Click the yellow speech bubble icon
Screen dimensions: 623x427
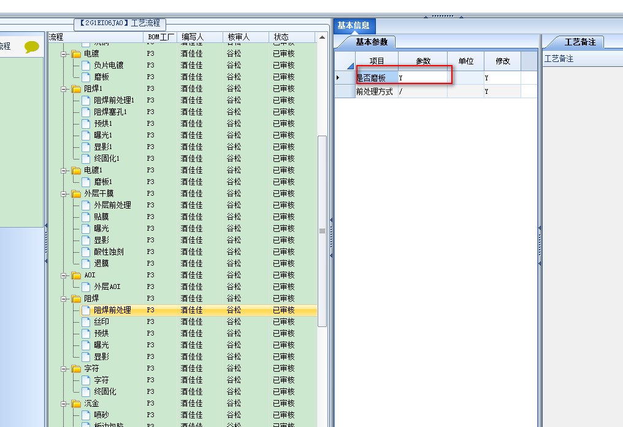pos(32,47)
